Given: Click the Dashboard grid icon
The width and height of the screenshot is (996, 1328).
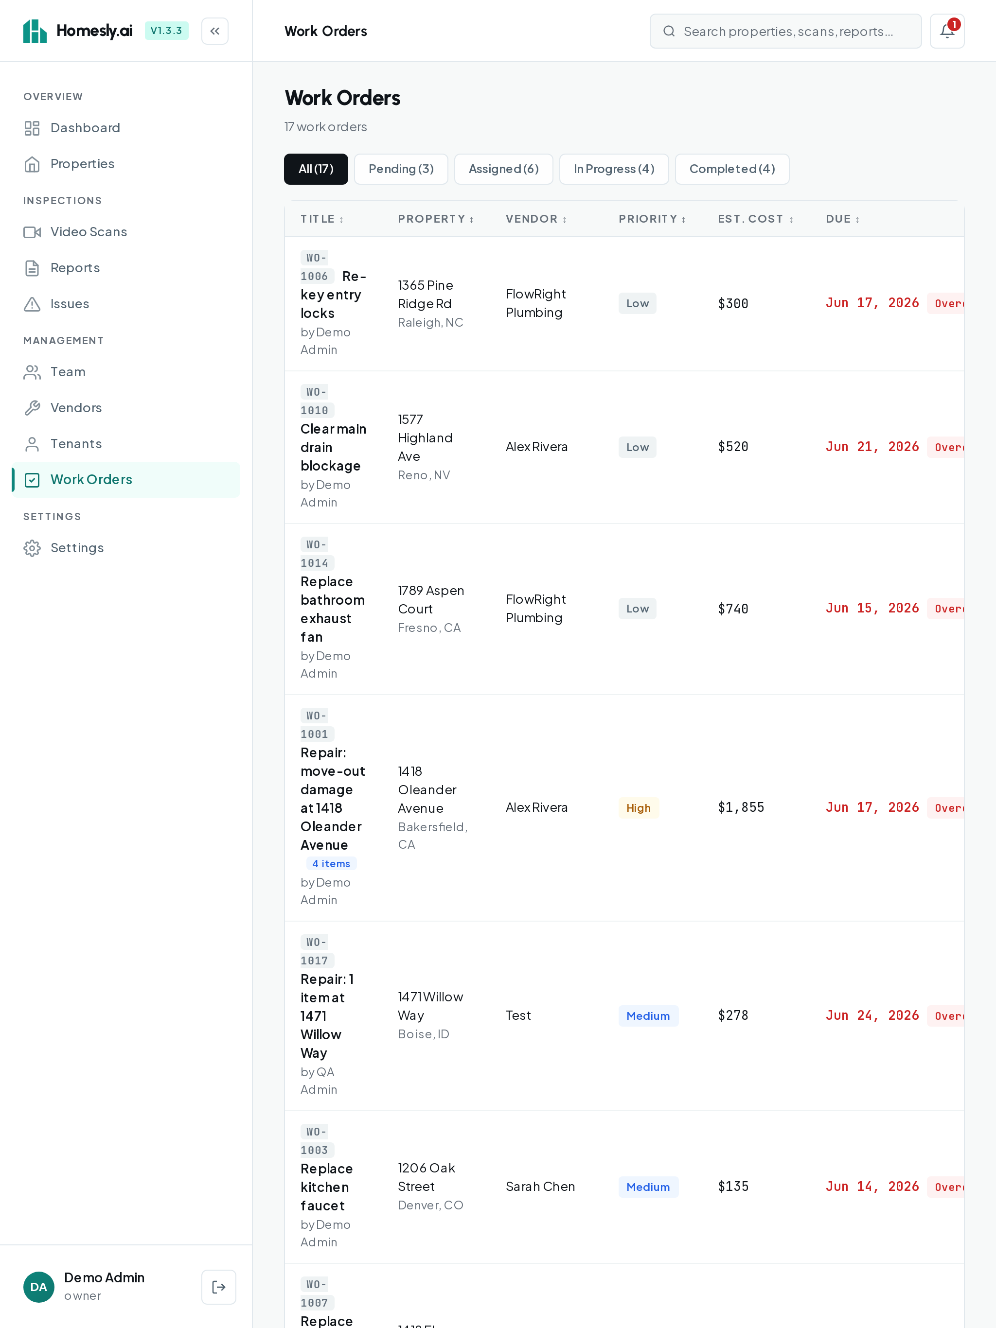Looking at the screenshot, I should [32, 128].
